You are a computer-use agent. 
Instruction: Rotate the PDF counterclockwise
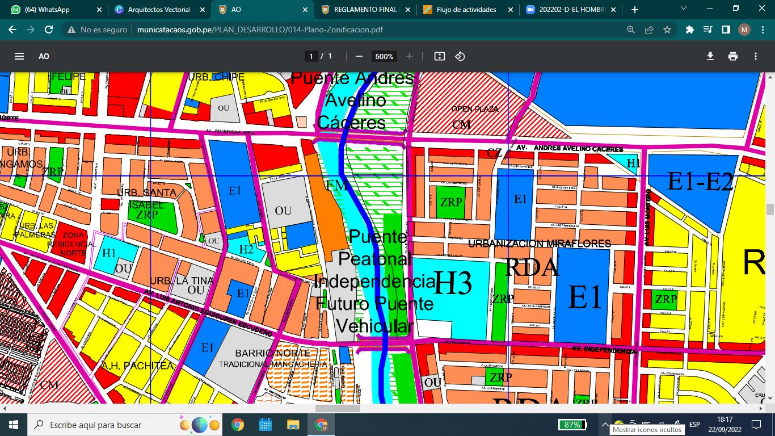click(460, 56)
